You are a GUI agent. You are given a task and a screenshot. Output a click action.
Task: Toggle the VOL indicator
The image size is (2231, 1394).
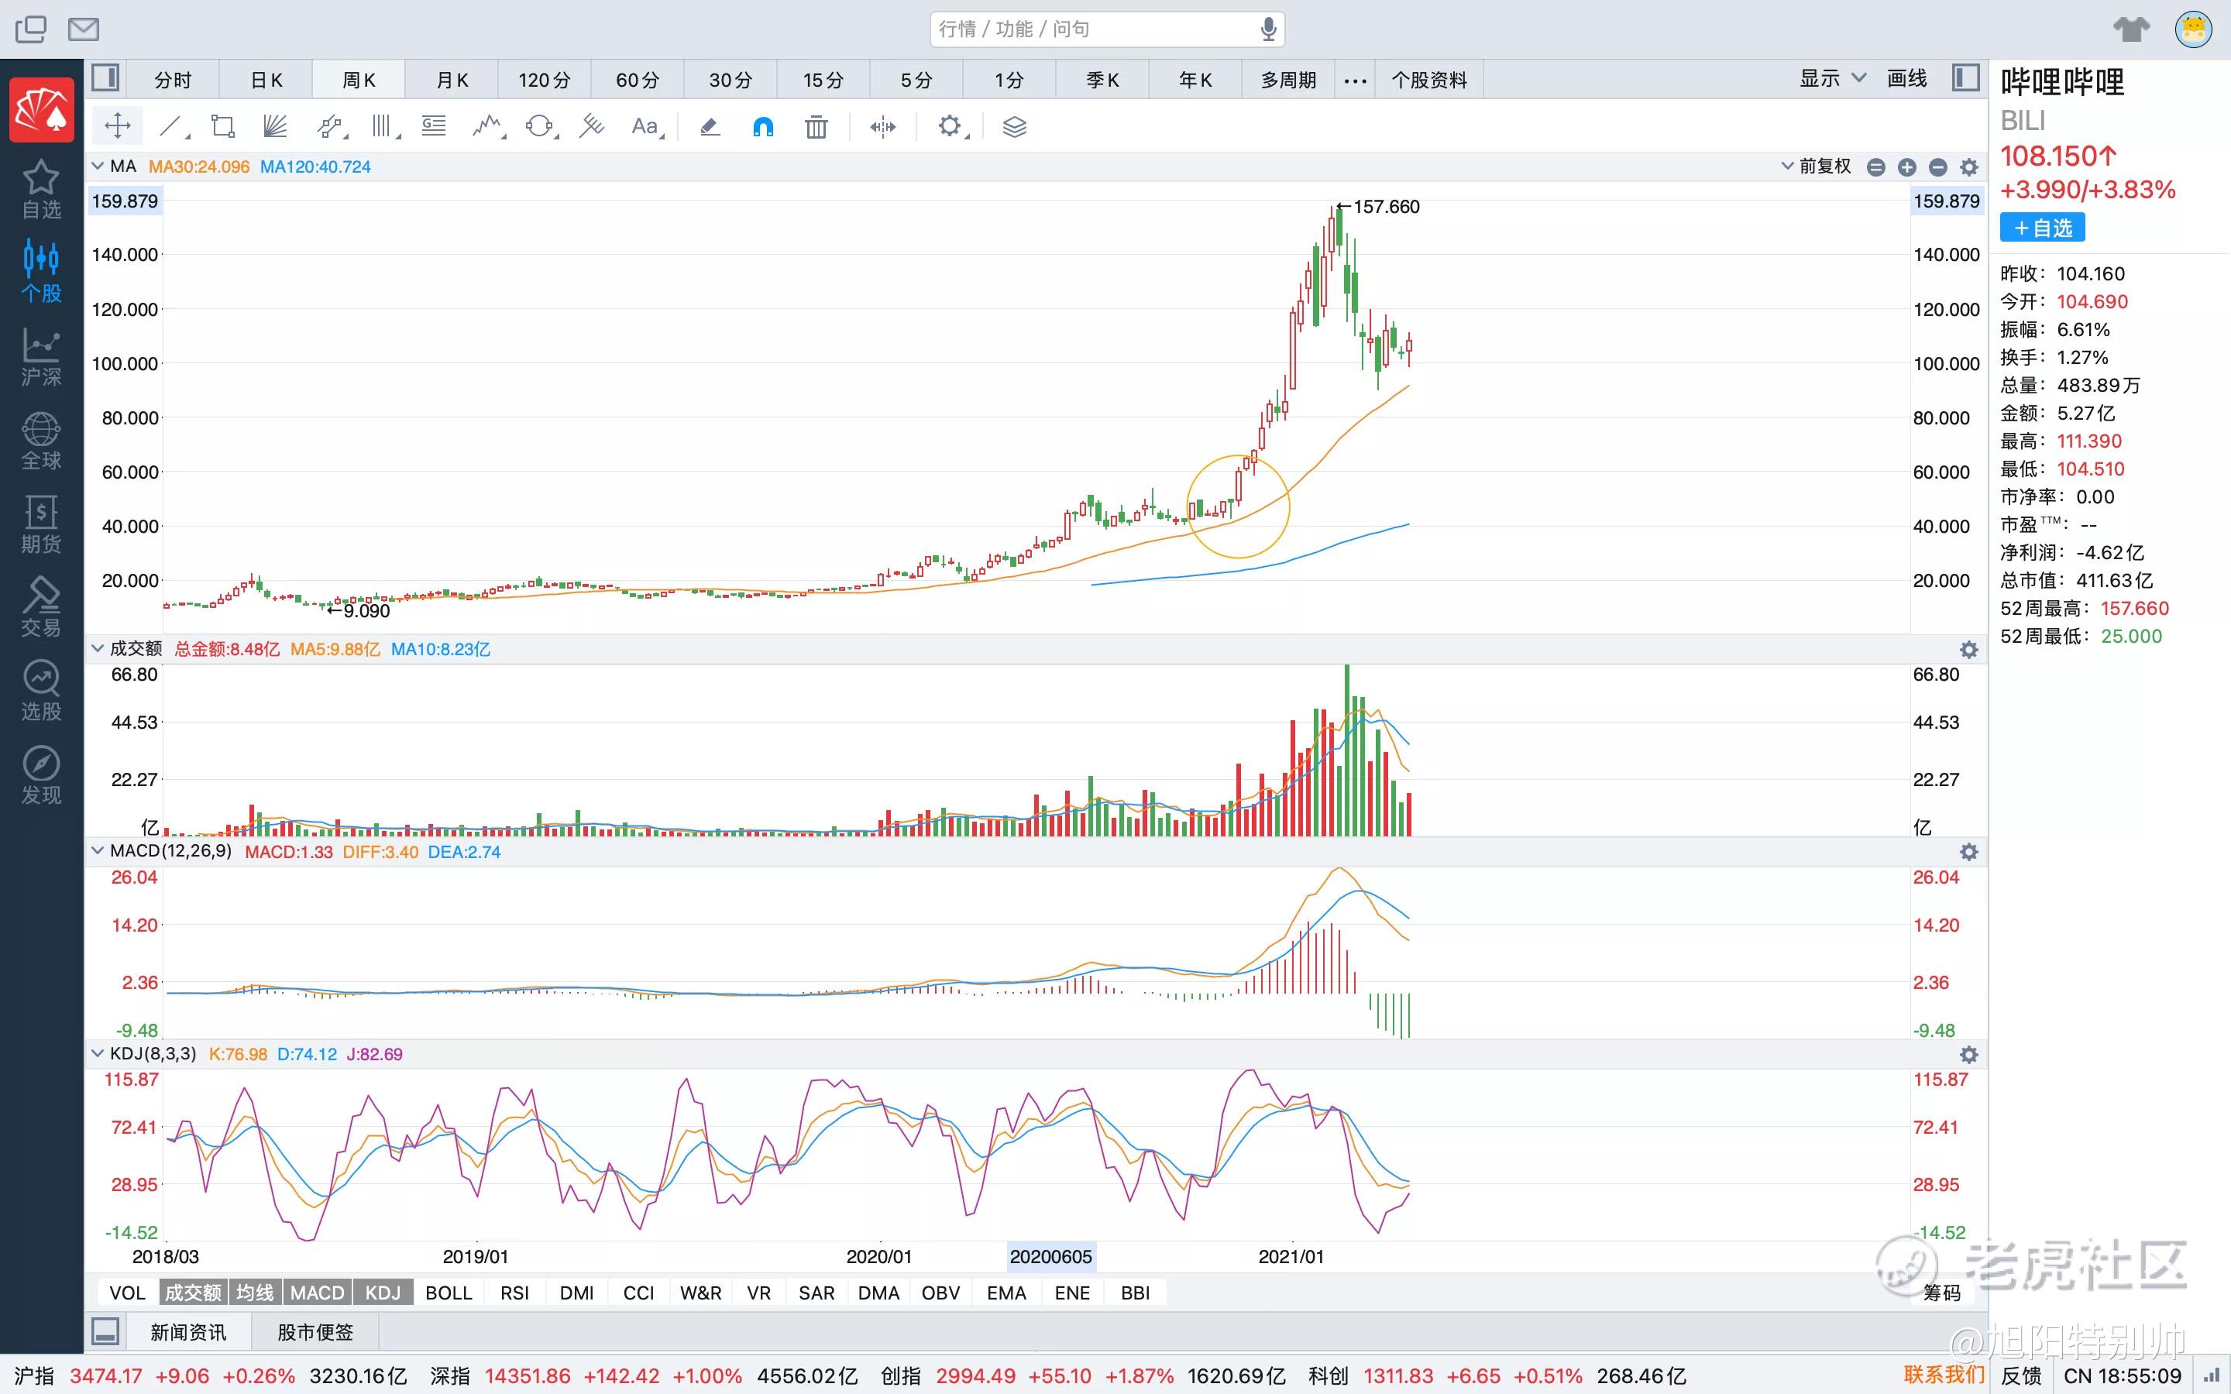pos(127,1293)
